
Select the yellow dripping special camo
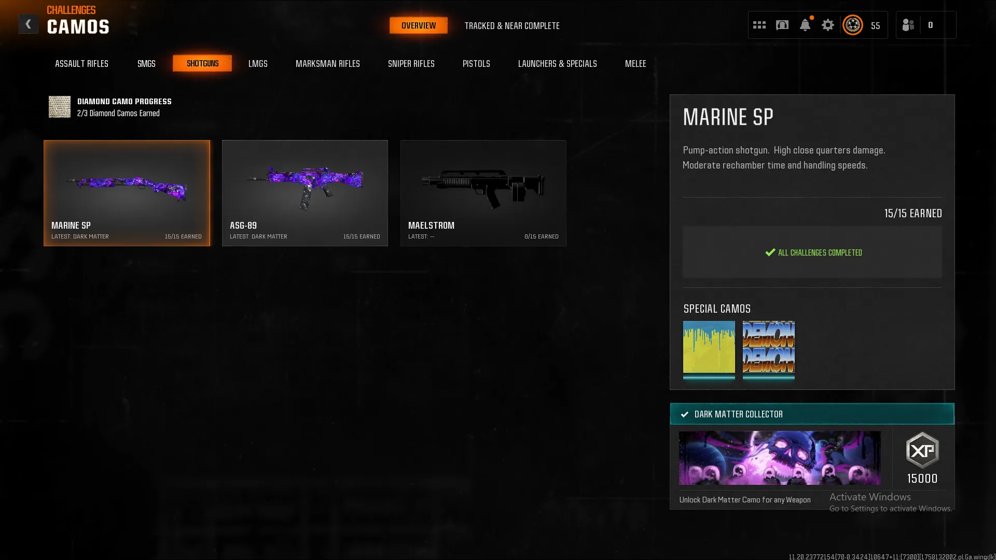click(709, 347)
